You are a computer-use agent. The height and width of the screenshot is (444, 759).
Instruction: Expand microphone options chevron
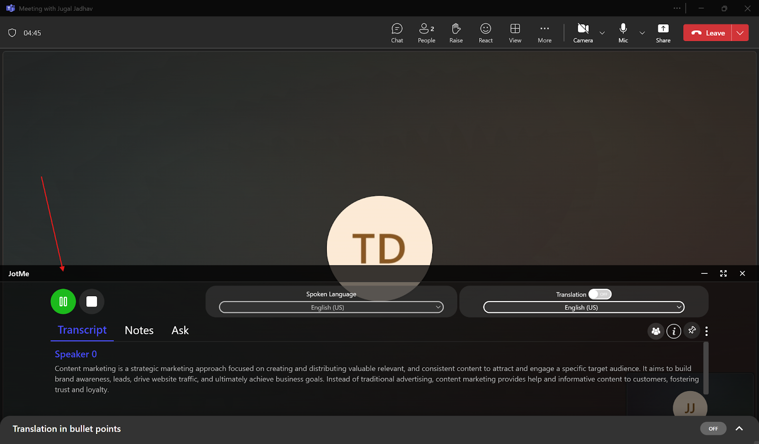(x=642, y=33)
